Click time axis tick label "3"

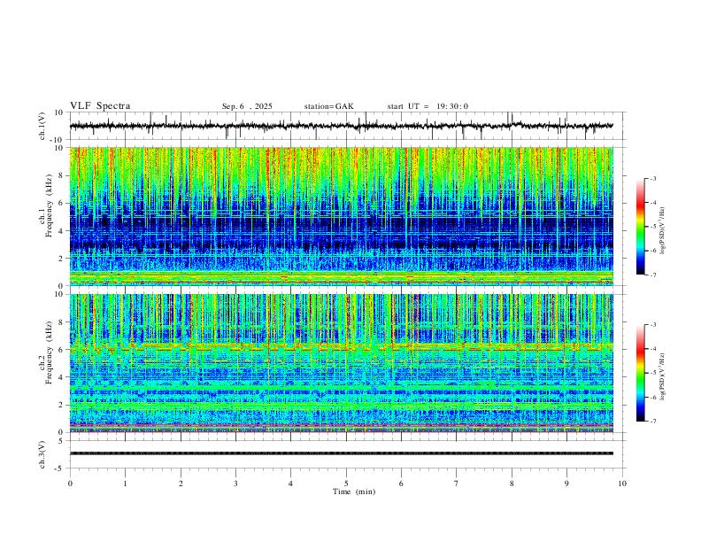coord(235,484)
